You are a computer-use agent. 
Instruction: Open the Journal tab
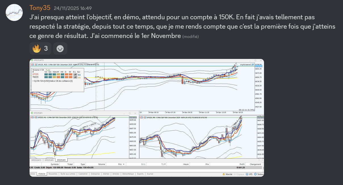coord(150,174)
